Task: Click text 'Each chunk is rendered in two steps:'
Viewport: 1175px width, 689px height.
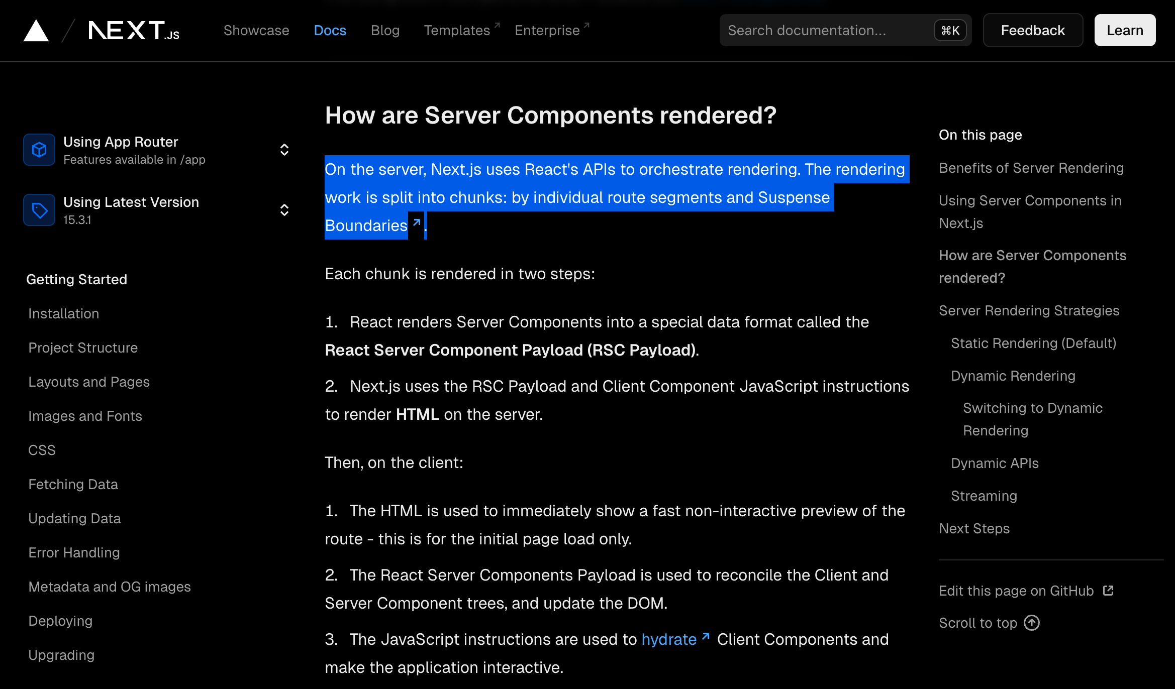Action: [x=460, y=274]
